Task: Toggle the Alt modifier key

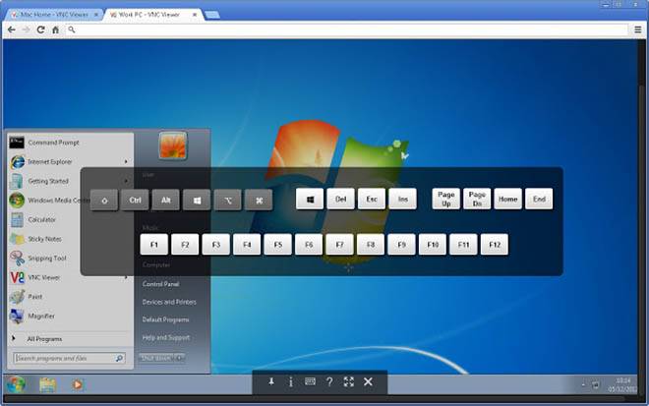Action: point(166,201)
